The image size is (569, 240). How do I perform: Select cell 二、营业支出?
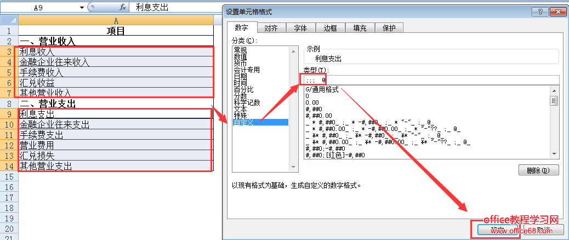click(x=116, y=104)
